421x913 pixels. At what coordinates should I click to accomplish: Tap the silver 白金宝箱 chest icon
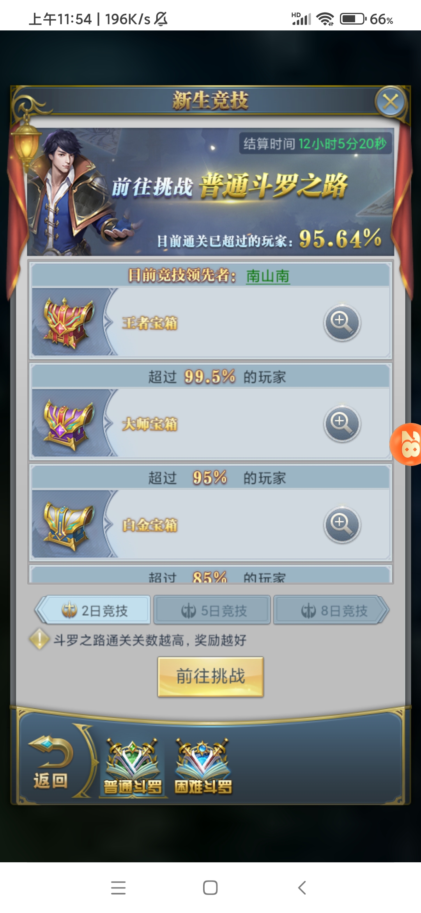pyautogui.click(x=69, y=525)
